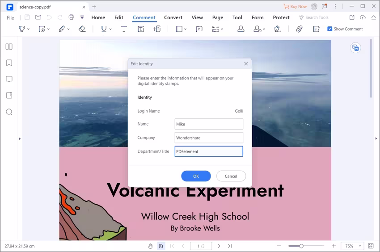Click the Company input field
This screenshot has width=380, height=252.
209,138
